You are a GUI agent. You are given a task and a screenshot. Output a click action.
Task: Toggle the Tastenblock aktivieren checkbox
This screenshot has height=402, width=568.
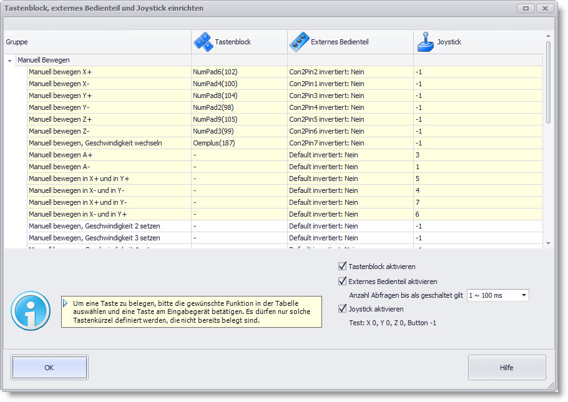pos(342,267)
